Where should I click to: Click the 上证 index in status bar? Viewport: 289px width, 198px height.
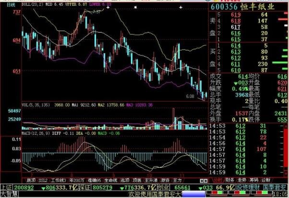coord(7,187)
